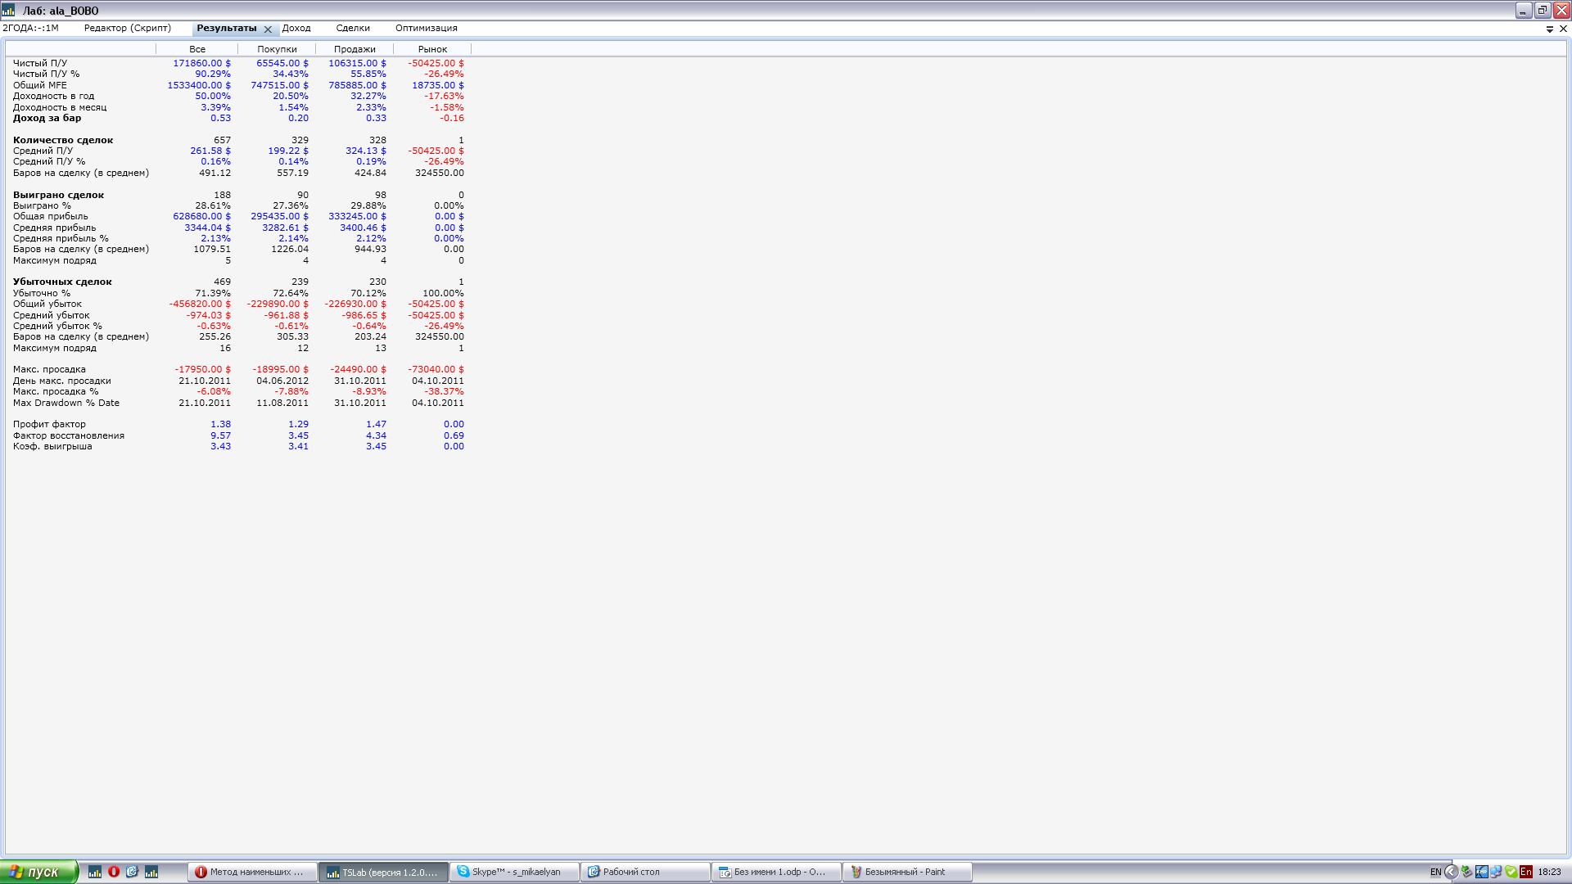Click the Покупки column header
Image resolution: width=1572 pixels, height=884 pixels.
point(277,49)
